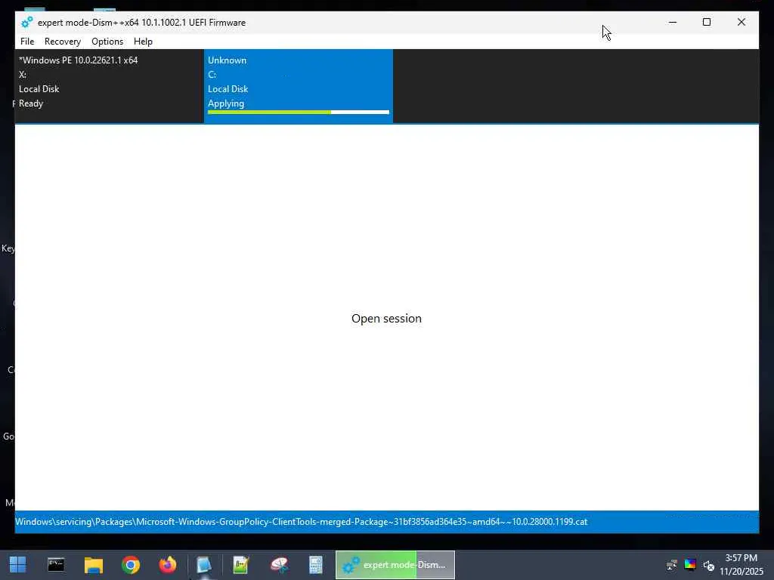
Task: Launch Firefox from the taskbar
Action: 167,565
